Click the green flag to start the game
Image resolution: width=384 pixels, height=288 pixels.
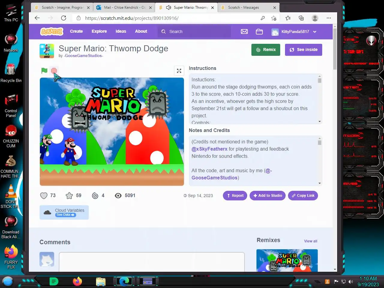click(44, 71)
